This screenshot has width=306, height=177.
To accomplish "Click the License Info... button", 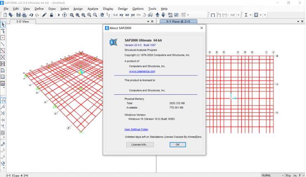I will click(x=139, y=145).
